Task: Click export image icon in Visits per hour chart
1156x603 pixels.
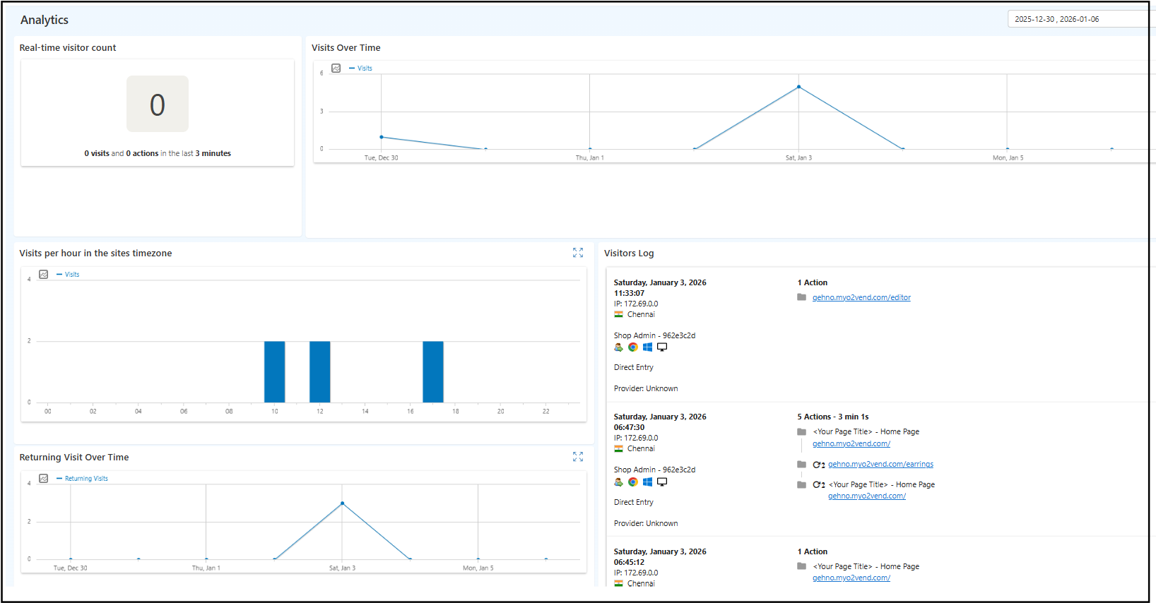Action: 44,275
